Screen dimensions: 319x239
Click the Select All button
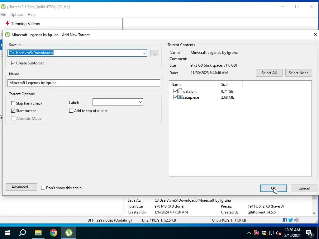pos(269,73)
